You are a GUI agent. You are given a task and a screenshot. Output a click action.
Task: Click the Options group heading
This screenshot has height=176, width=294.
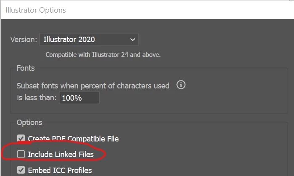(x=29, y=123)
